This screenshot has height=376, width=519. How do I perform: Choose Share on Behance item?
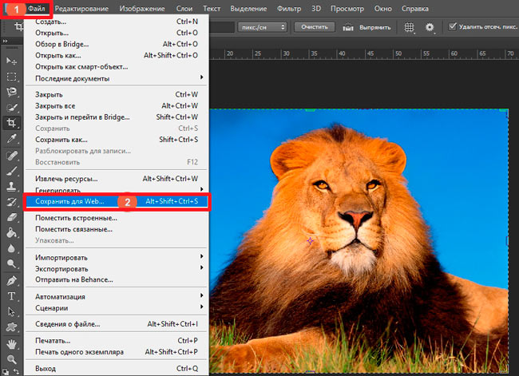pyautogui.click(x=117, y=279)
